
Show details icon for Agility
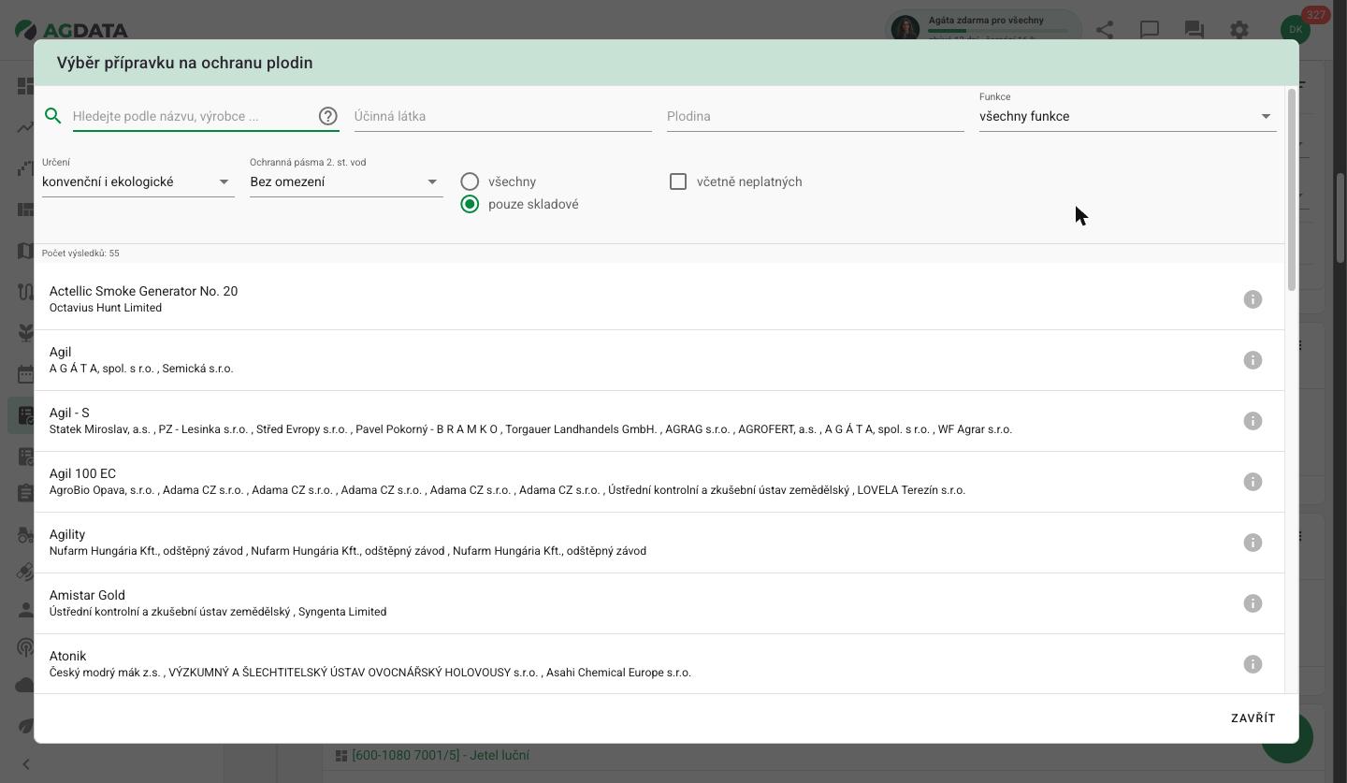1253,543
